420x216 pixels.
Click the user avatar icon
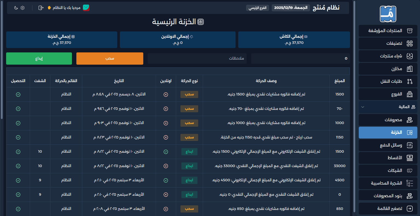click(x=86, y=8)
